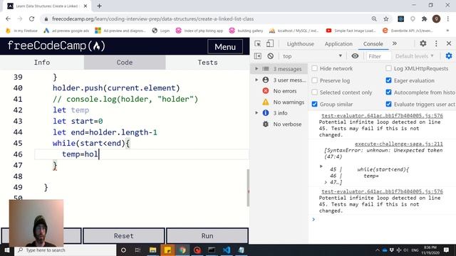This screenshot has width=456, height=256.
Task: Open the Lighthouse DevTools tab
Action: pos(301,44)
